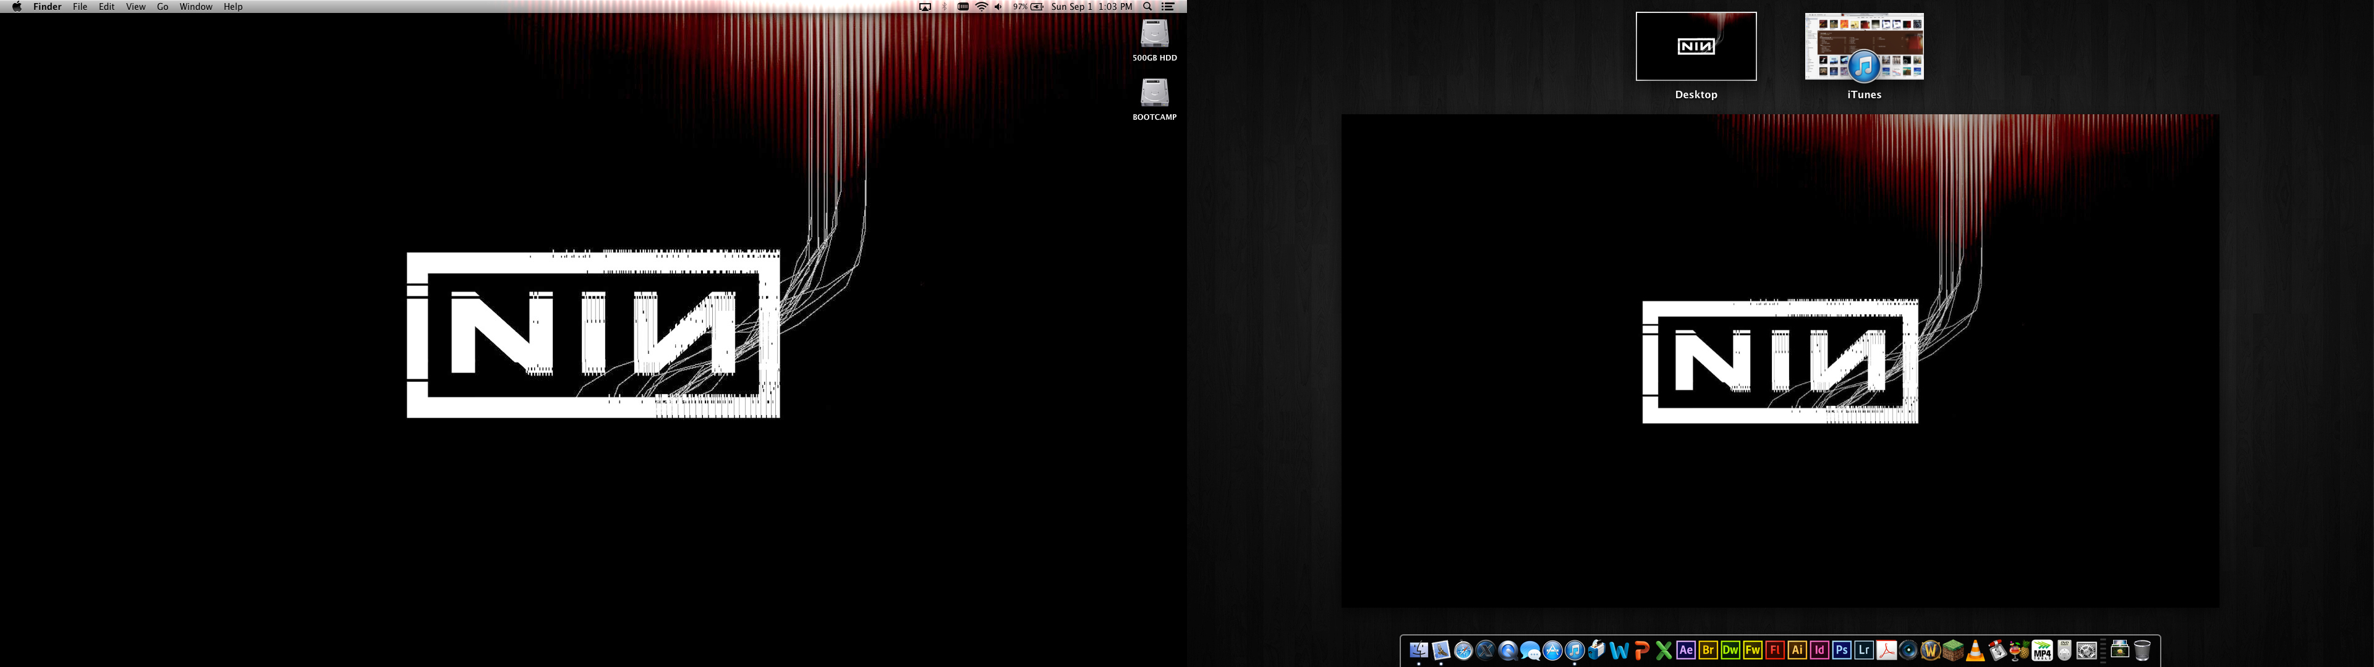This screenshot has width=2374, height=667.
Task: Open the AirPlay display menu
Action: click(x=925, y=6)
